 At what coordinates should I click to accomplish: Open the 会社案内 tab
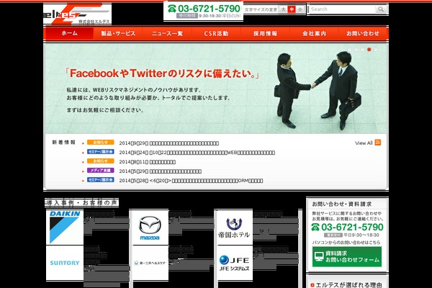pyautogui.click(x=314, y=33)
